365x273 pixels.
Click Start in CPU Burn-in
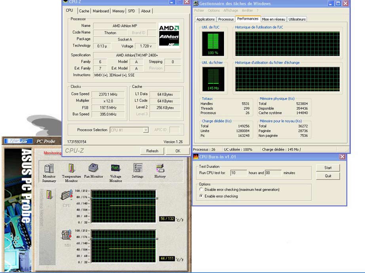(x=328, y=168)
